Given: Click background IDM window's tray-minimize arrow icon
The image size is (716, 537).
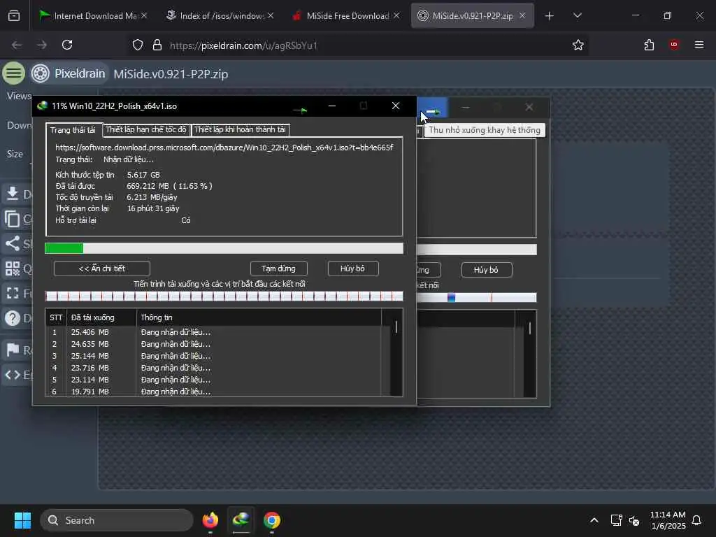Looking at the screenshot, I should [433, 110].
